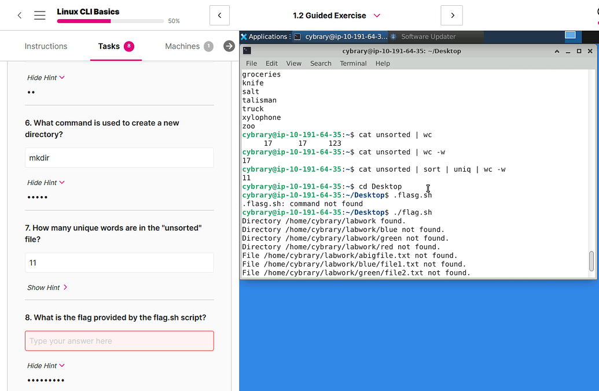The image size is (599, 391).
Task: Click the 50% course progress bar
Action: tap(110, 21)
